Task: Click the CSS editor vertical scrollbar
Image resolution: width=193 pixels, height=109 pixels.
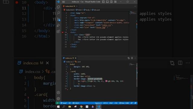Action: (137, 75)
